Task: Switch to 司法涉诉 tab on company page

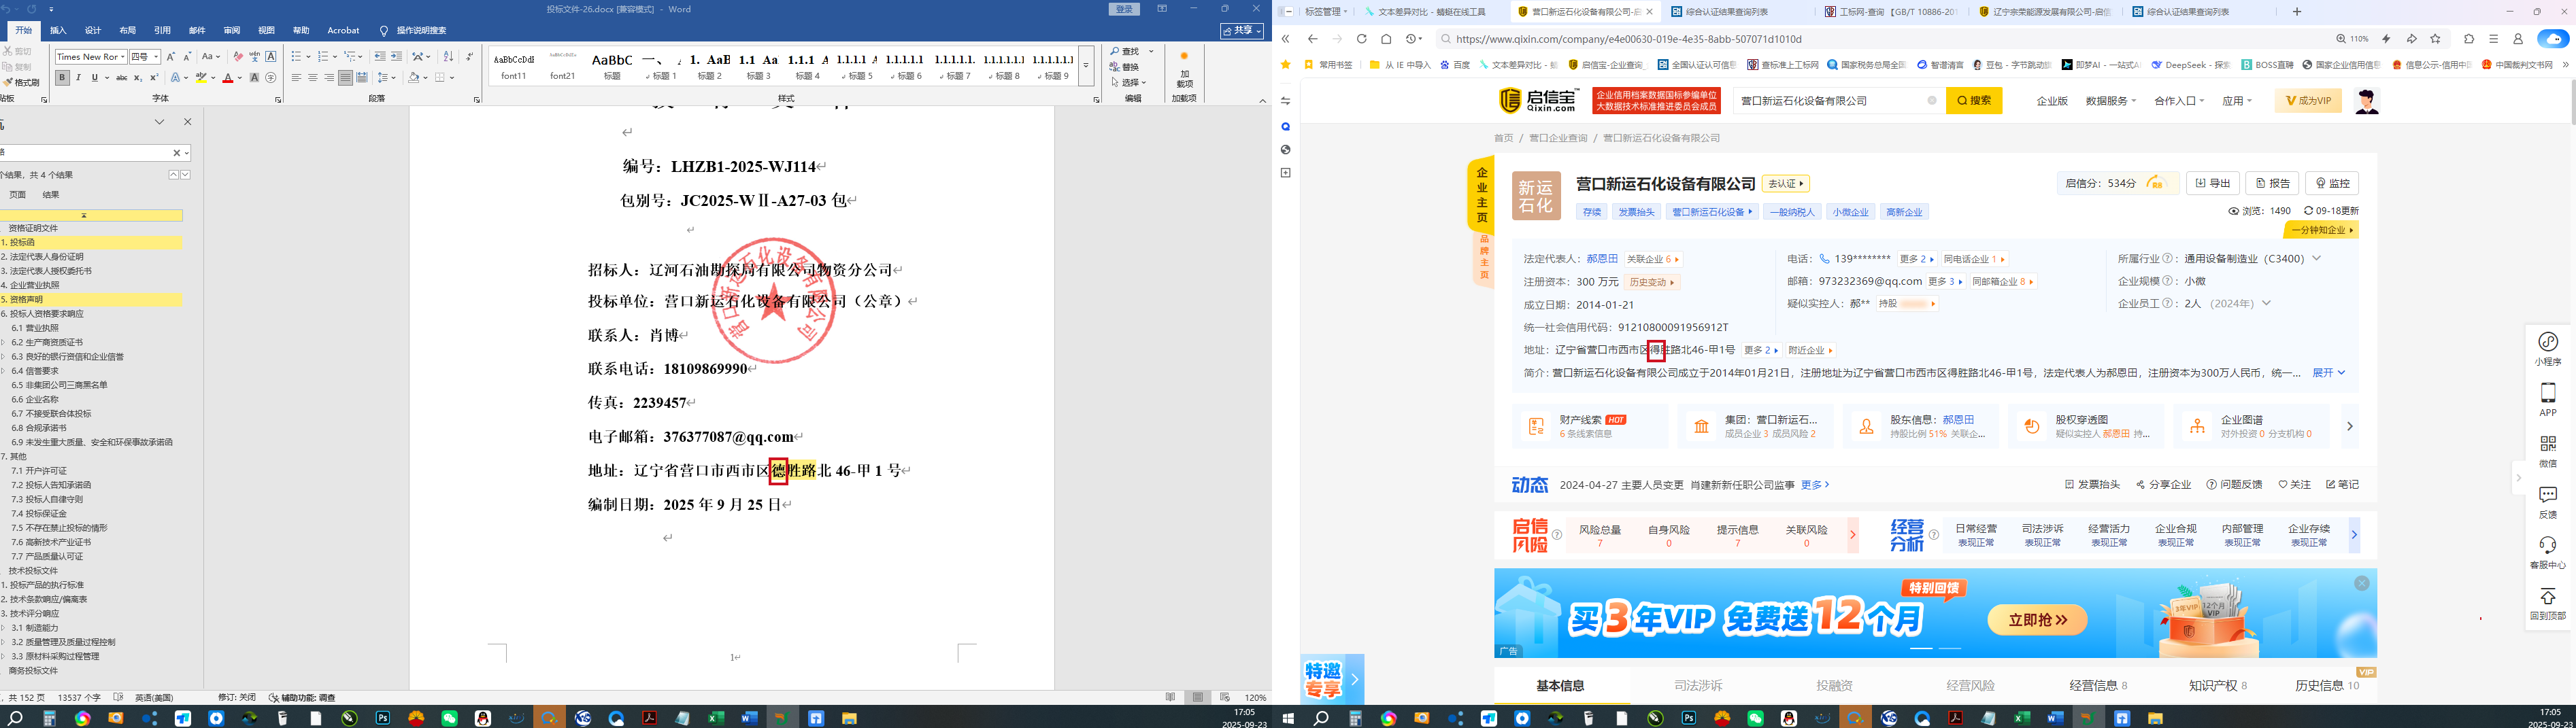Action: coord(1698,686)
